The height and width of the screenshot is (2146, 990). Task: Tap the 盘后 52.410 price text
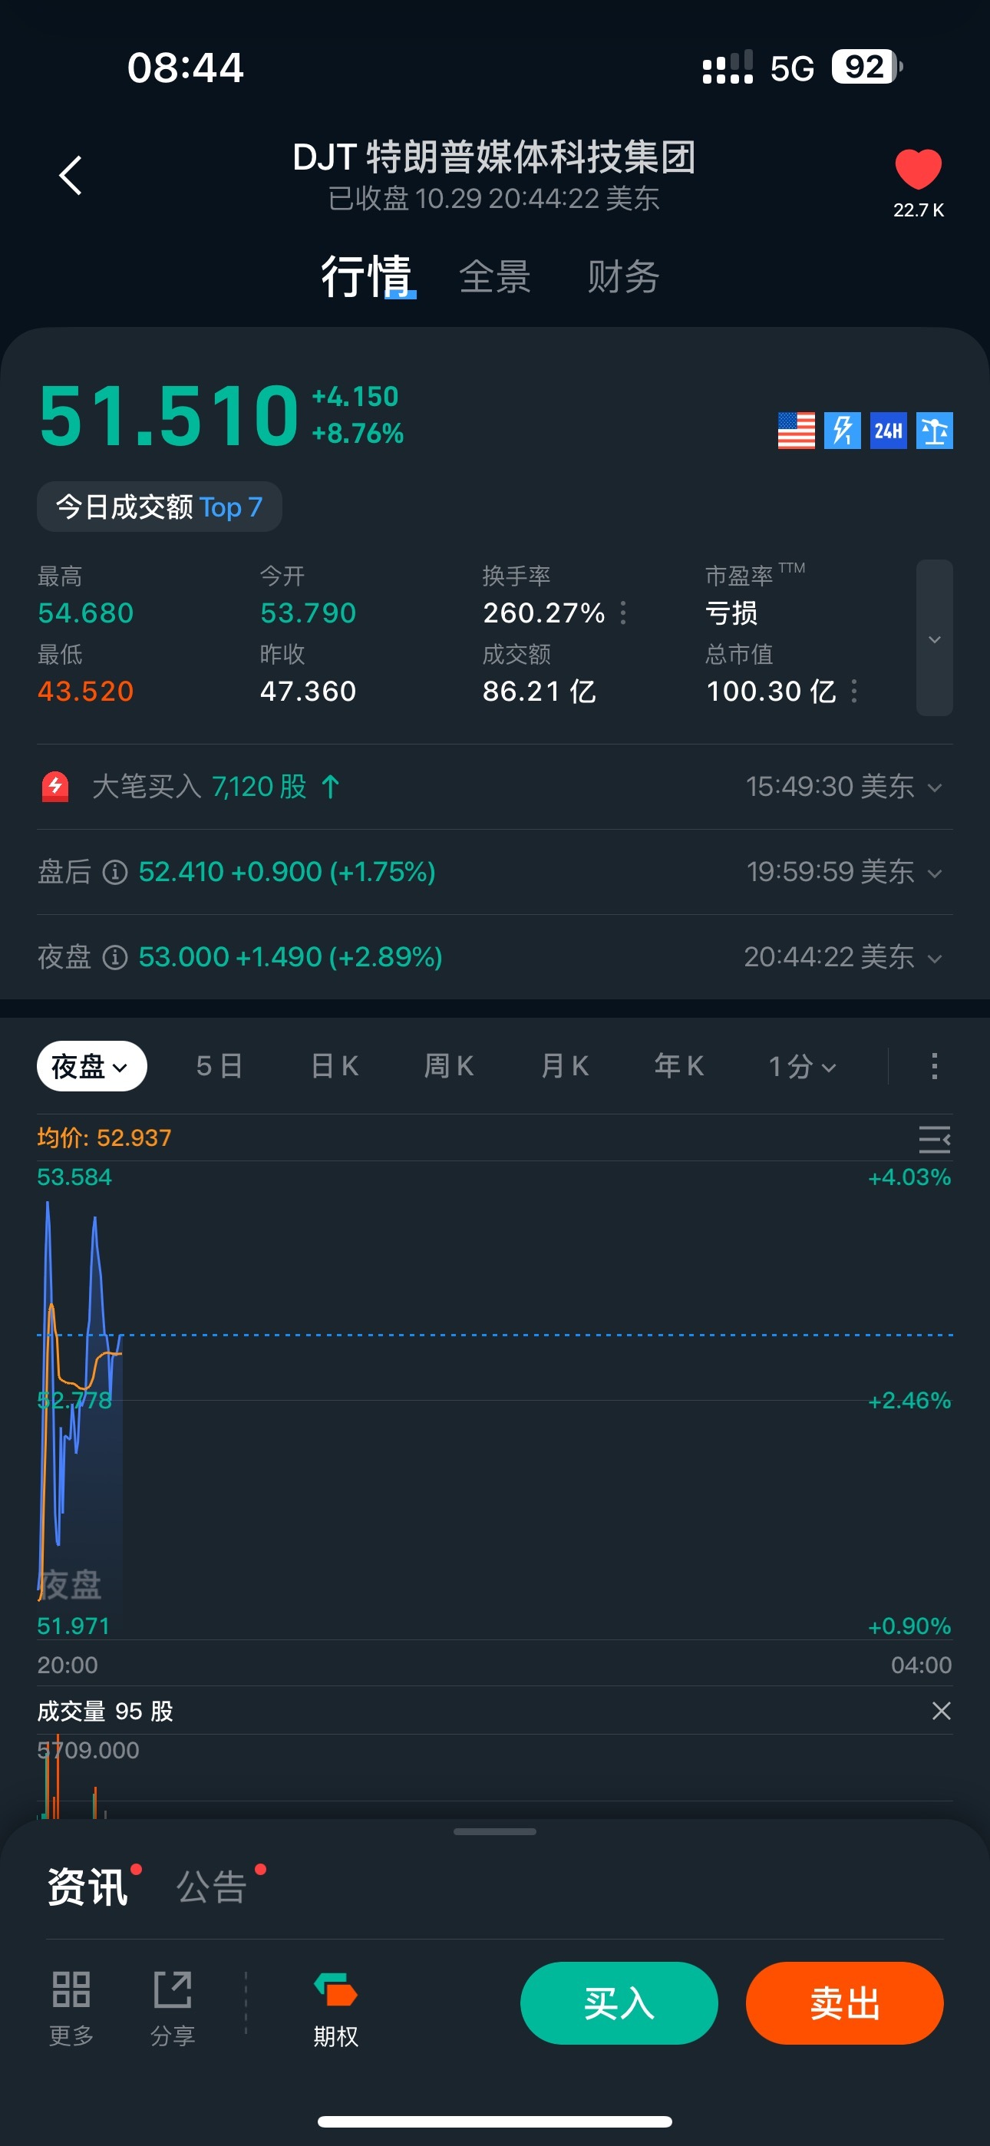pos(287,872)
